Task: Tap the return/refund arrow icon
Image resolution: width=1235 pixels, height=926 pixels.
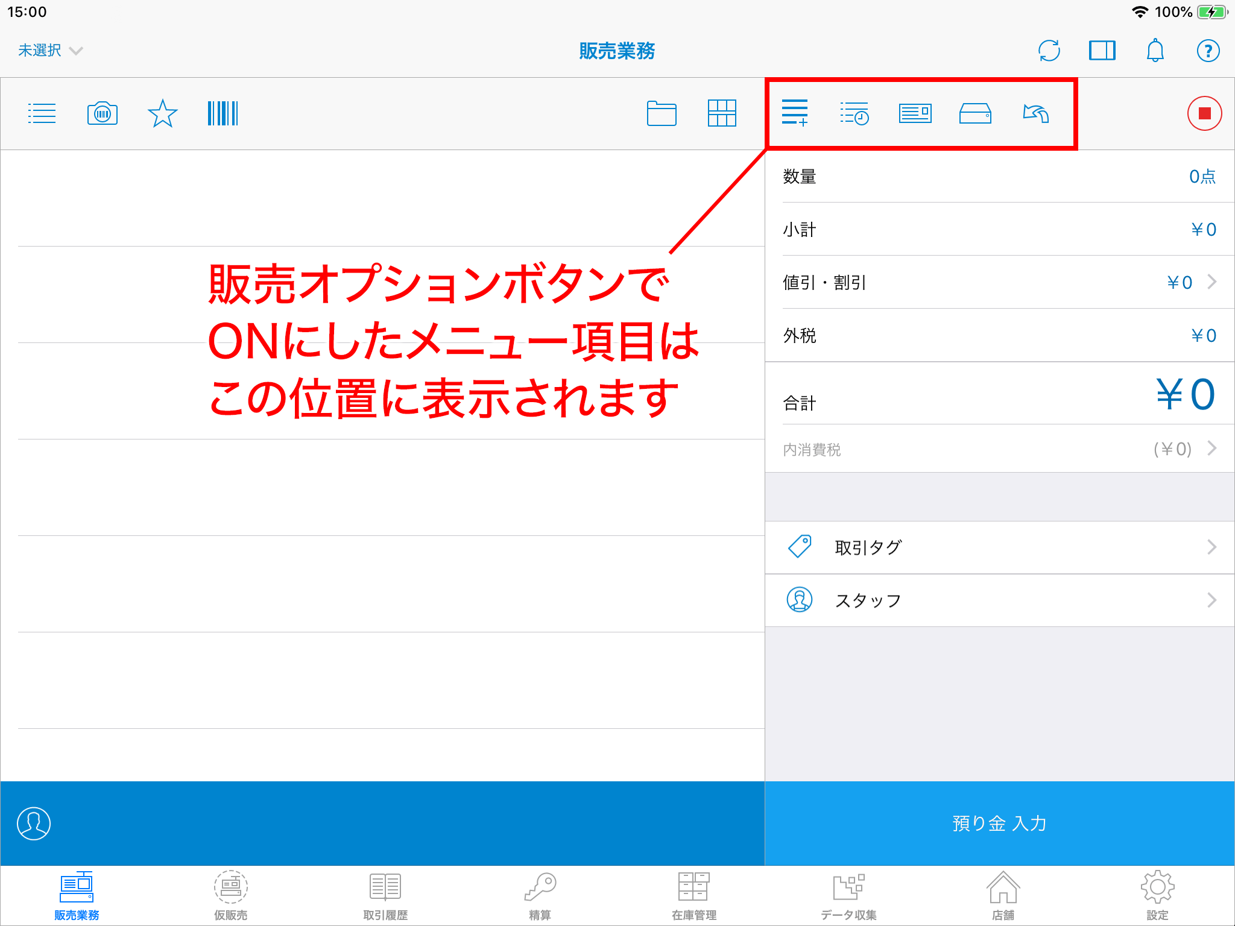Action: [1036, 113]
